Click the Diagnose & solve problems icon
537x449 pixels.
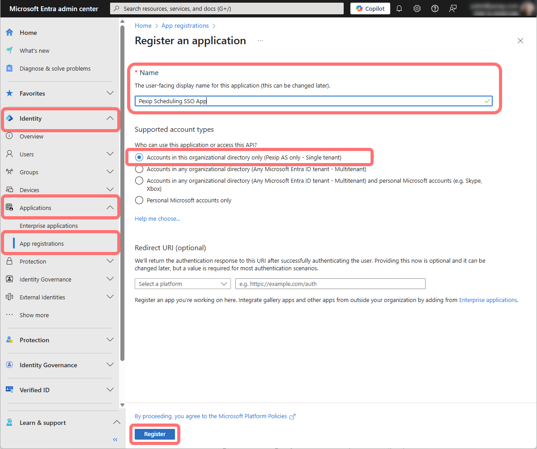click(x=9, y=68)
